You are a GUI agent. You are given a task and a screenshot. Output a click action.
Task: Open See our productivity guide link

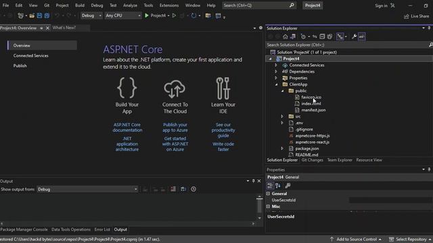223,130
